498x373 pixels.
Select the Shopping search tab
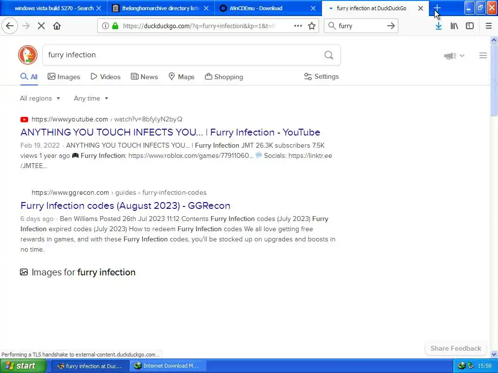tap(224, 77)
